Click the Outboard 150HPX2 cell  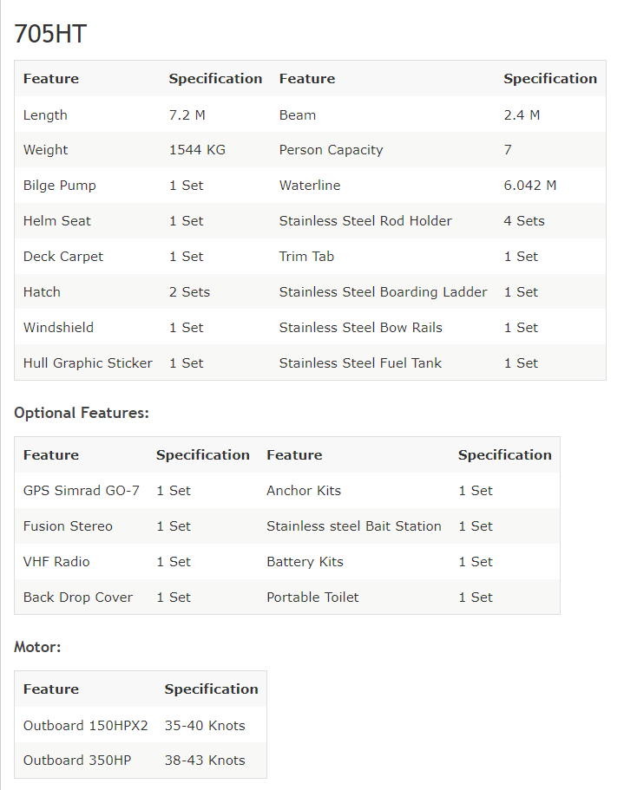tap(86, 726)
